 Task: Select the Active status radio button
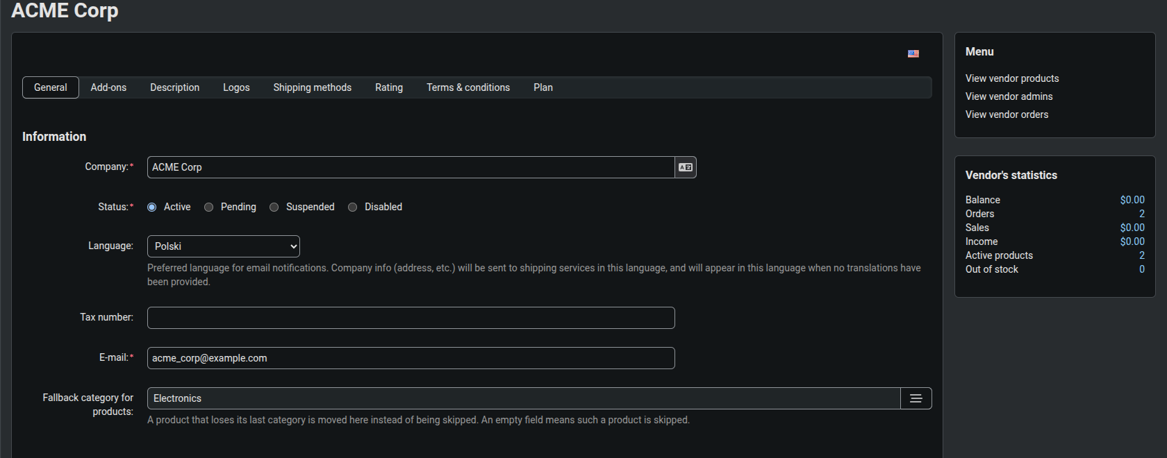coord(151,207)
